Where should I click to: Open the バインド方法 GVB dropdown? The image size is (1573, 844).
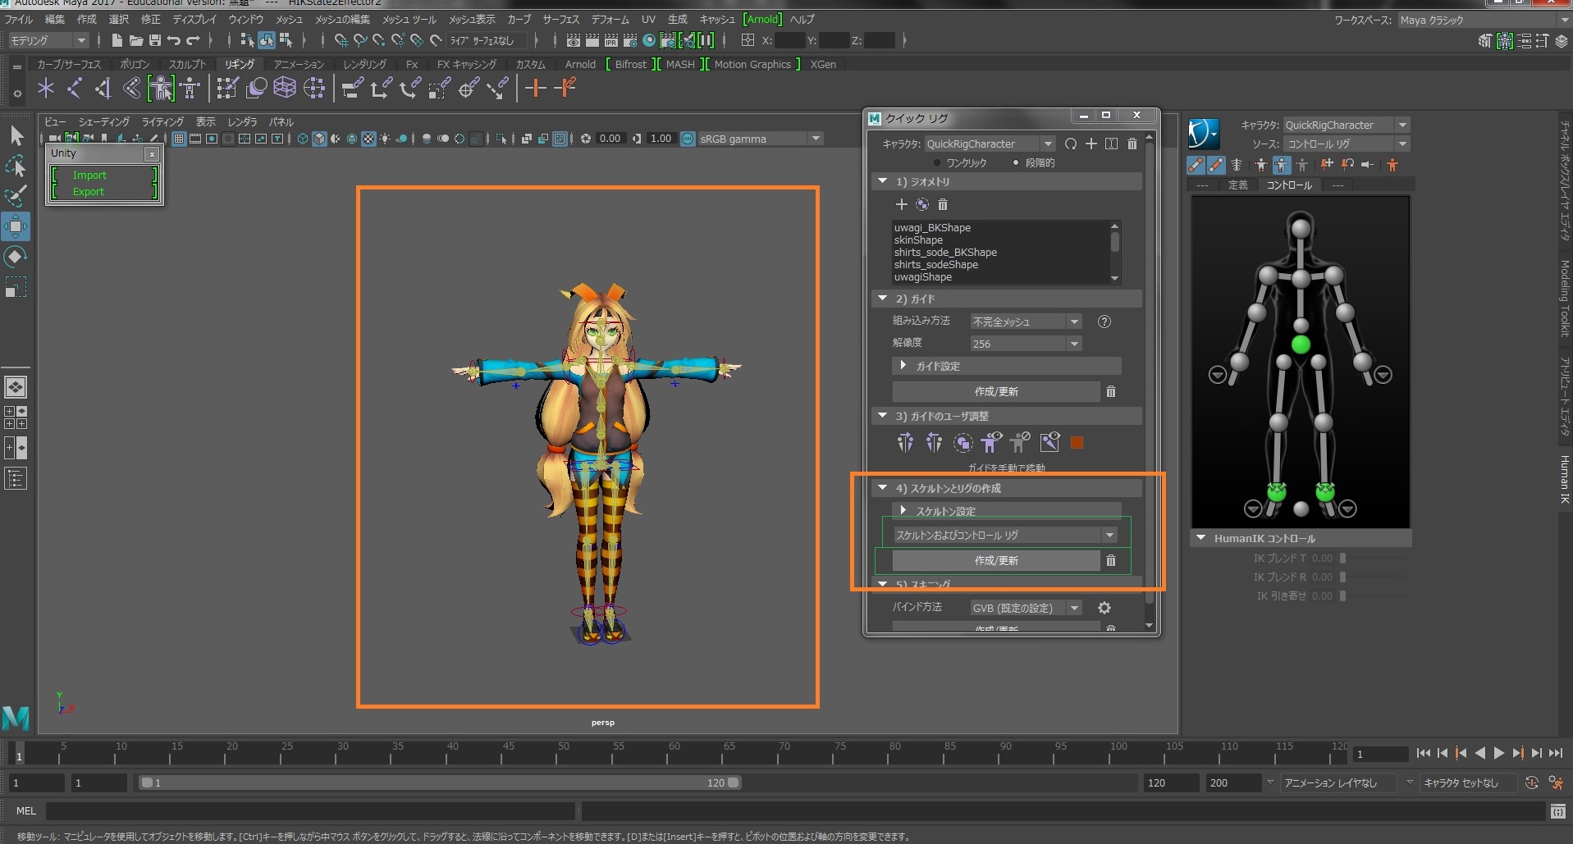click(x=1026, y=608)
